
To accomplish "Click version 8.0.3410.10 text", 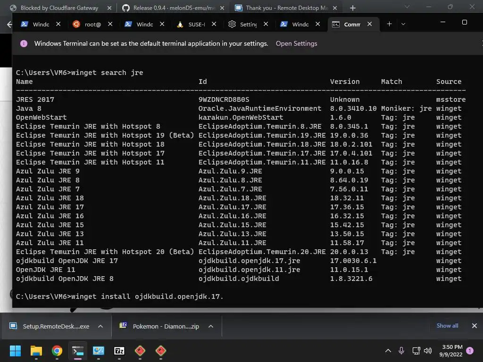I will [353, 108].
